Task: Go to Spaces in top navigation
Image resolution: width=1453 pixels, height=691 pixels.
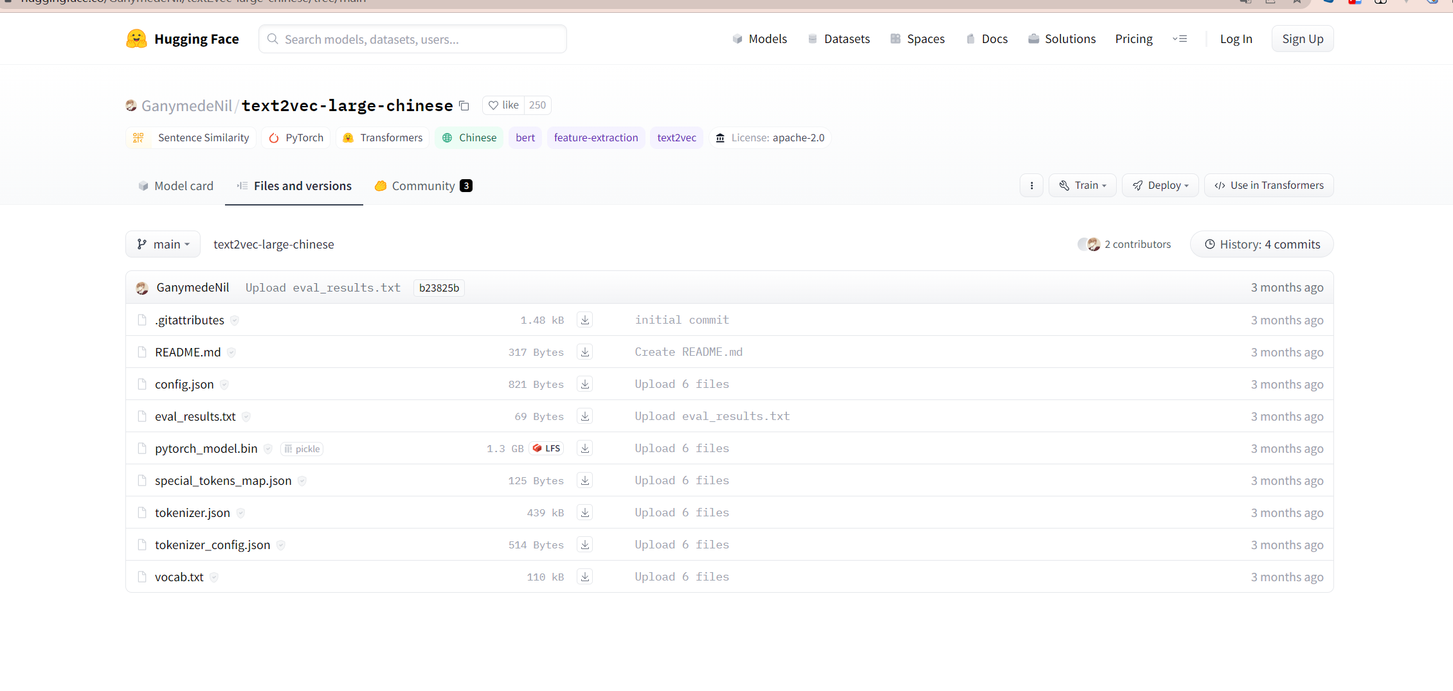Action: click(917, 39)
